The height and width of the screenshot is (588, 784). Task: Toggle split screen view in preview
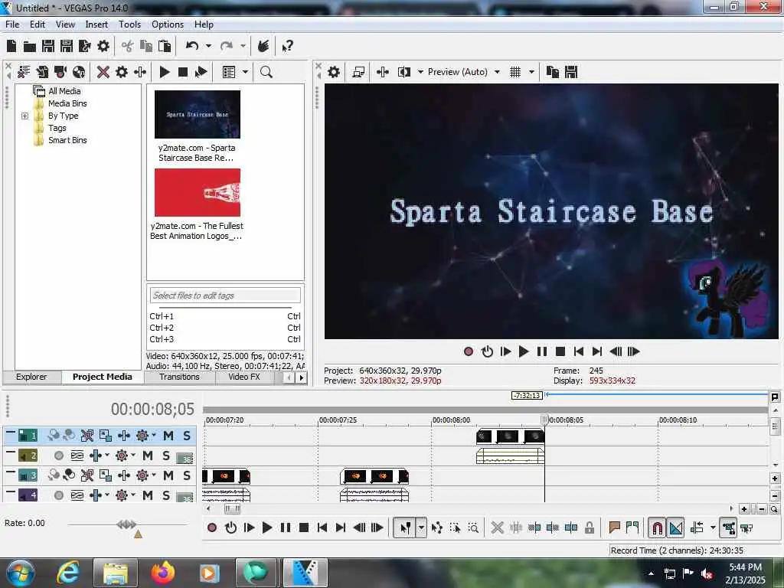pyautogui.click(x=403, y=72)
